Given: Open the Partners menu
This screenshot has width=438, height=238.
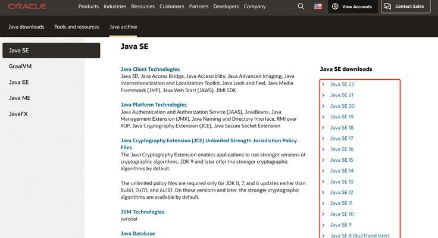Looking at the screenshot, I should click(199, 7).
